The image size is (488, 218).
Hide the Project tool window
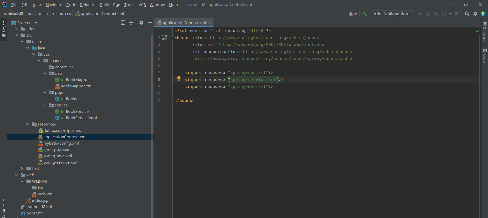click(x=150, y=23)
